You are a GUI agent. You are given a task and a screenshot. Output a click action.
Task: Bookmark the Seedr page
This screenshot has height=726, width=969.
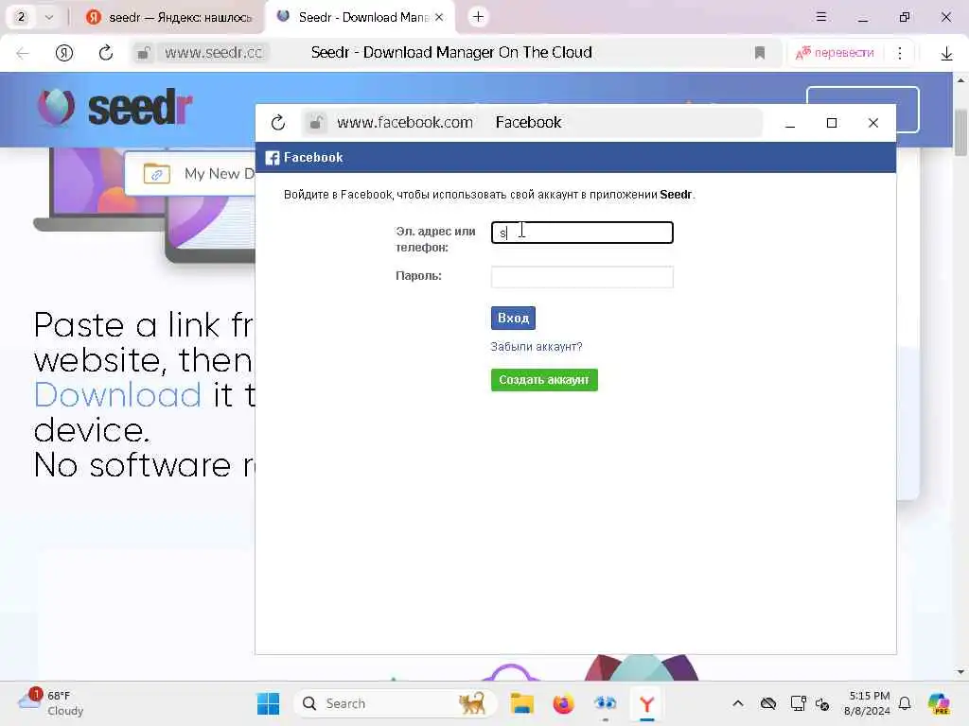[x=760, y=53]
